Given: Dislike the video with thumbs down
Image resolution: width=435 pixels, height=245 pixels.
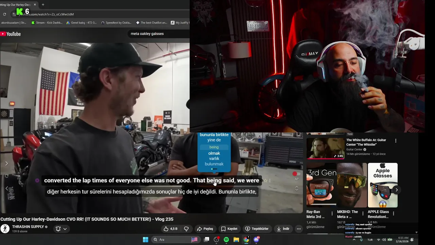Looking at the screenshot, I should tap(186, 229).
